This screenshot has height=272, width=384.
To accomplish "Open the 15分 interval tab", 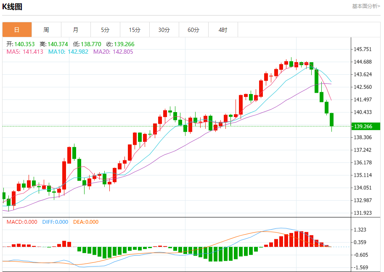I will tap(135, 30).
